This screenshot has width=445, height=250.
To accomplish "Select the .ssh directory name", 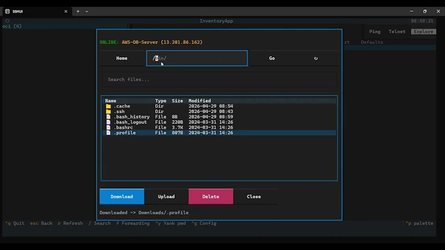I will pos(119,112).
